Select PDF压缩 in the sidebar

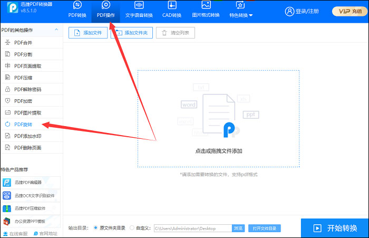(x=32, y=78)
